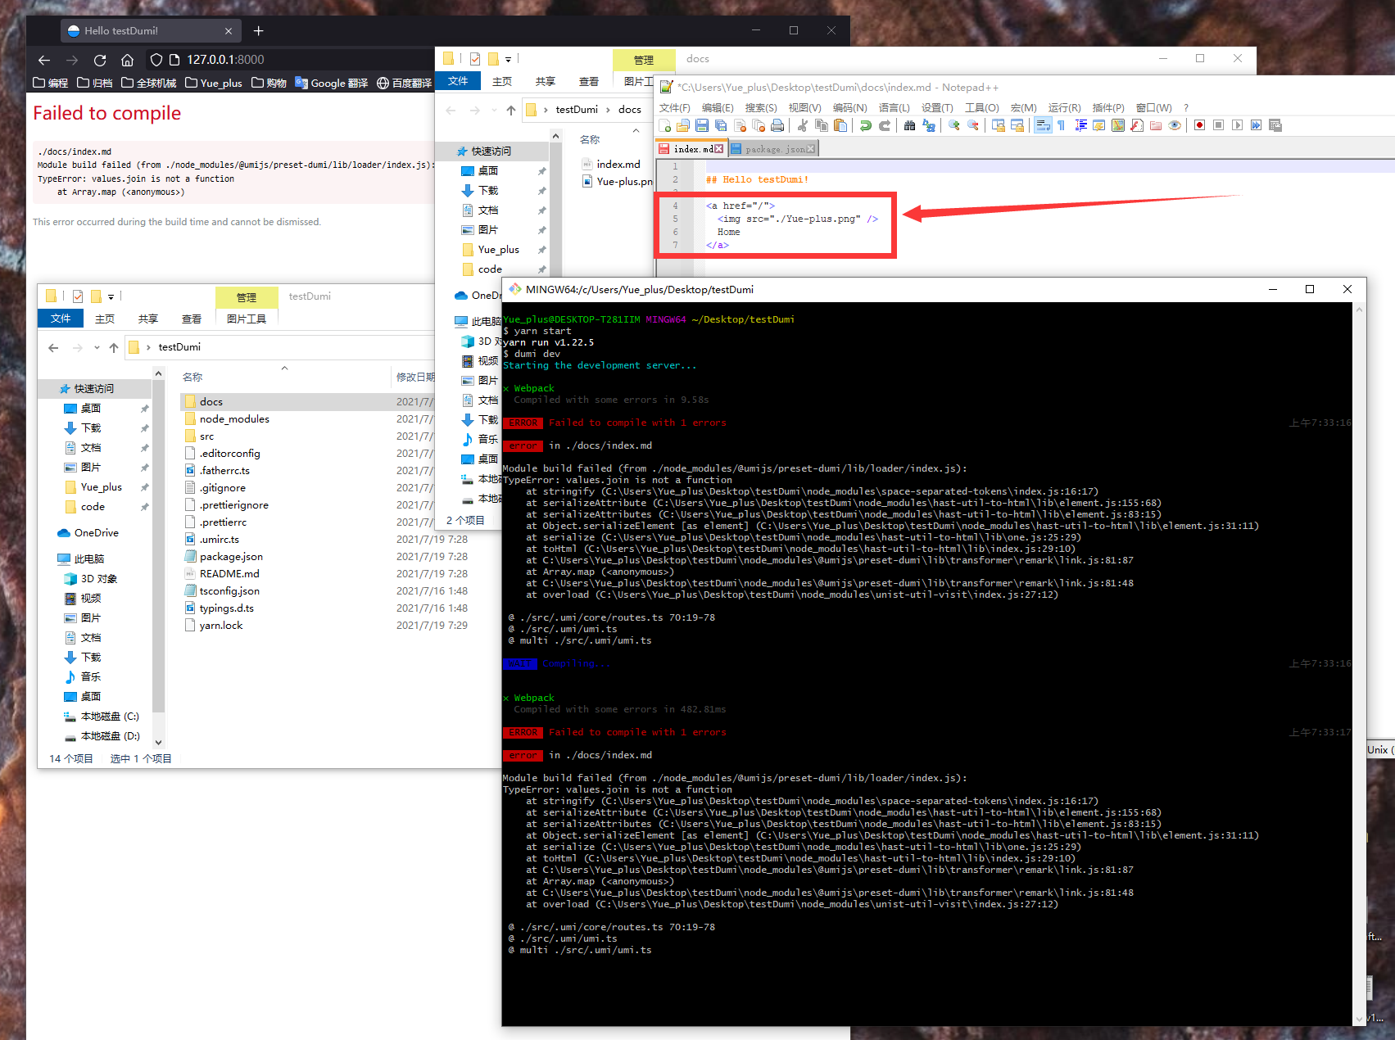Open the browser home page
The height and width of the screenshot is (1040, 1395).
(x=127, y=59)
